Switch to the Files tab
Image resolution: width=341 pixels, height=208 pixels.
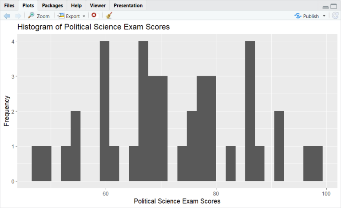[9, 5]
